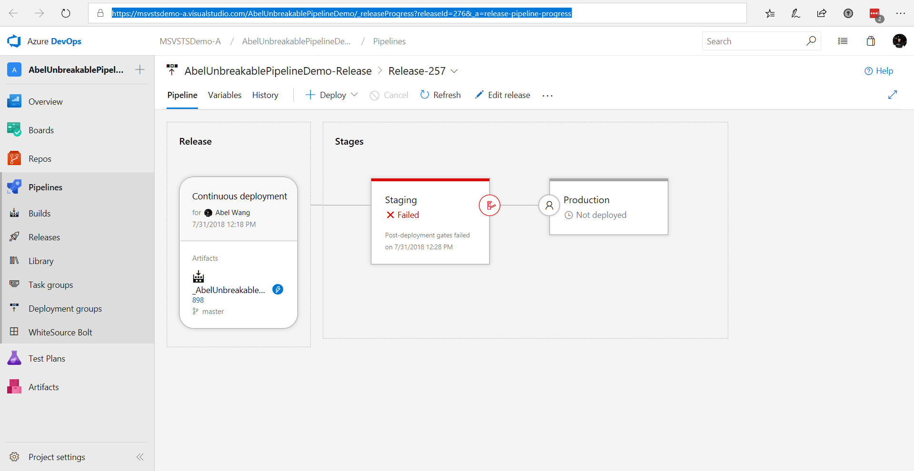Select the Continuous deployment card
The width and height of the screenshot is (914, 471).
238,209
